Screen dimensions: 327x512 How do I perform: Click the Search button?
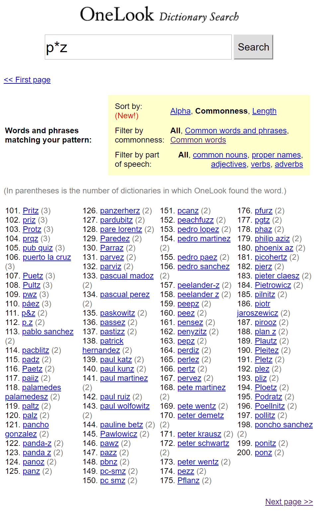[253, 47]
